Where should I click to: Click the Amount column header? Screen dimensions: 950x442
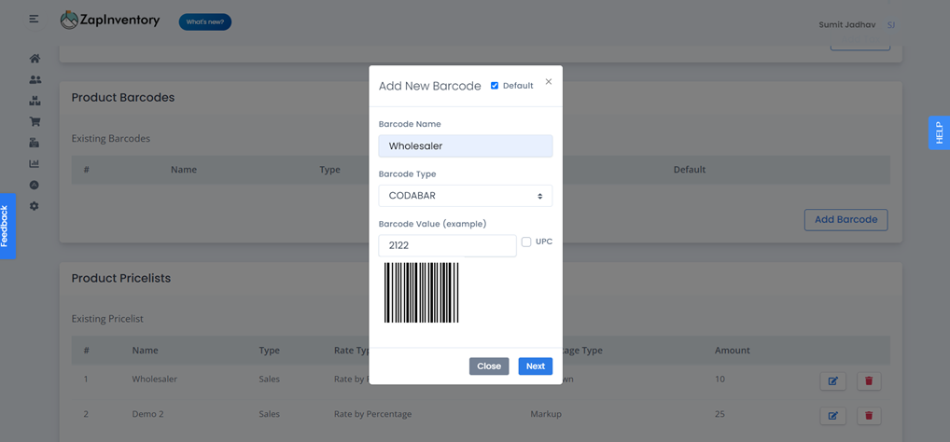pyautogui.click(x=732, y=351)
